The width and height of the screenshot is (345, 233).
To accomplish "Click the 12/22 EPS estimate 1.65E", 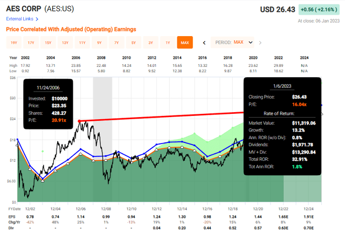I will (284, 217).
